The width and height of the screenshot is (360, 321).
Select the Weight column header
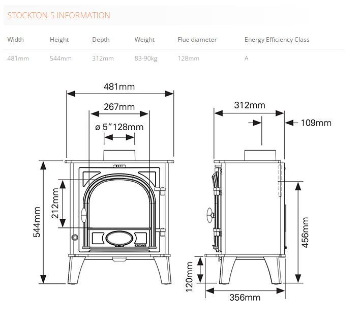(144, 40)
